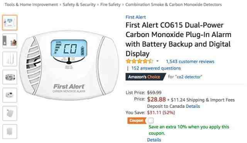Click the Amazon's Choice badge
The width and height of the screenshot is (247, 143).
146,77
